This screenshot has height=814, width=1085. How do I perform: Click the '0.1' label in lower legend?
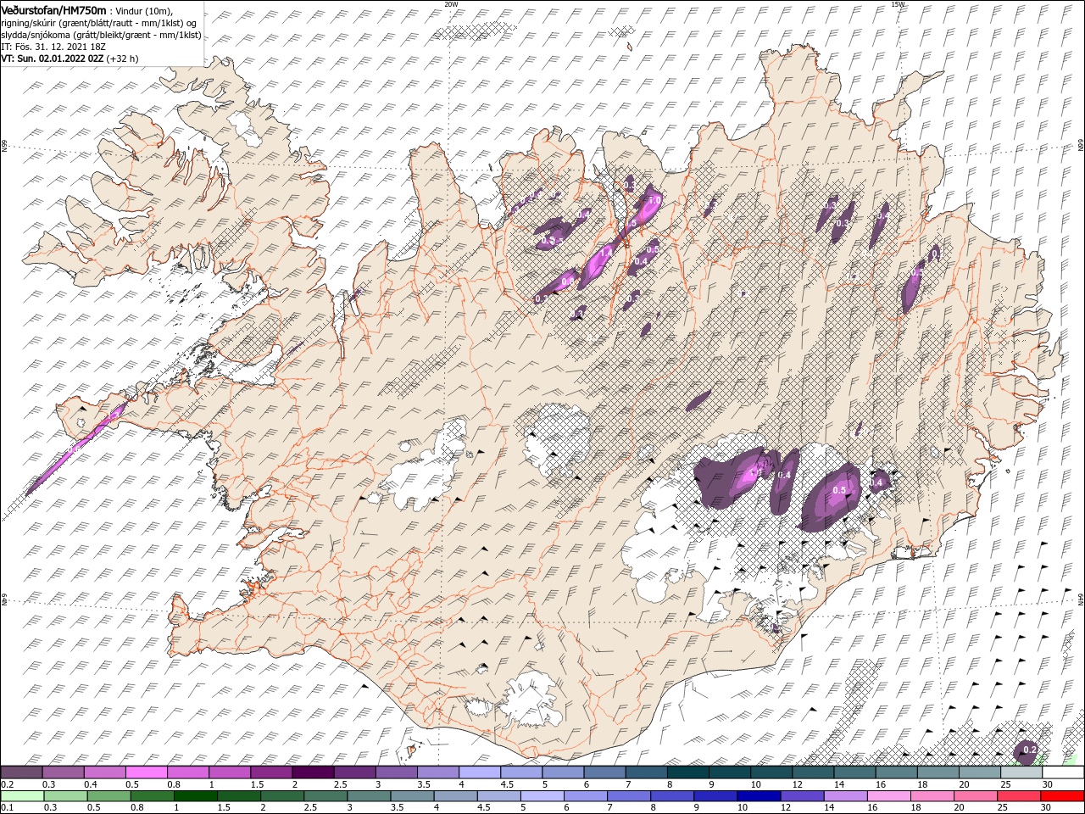(x=6, y=808)
